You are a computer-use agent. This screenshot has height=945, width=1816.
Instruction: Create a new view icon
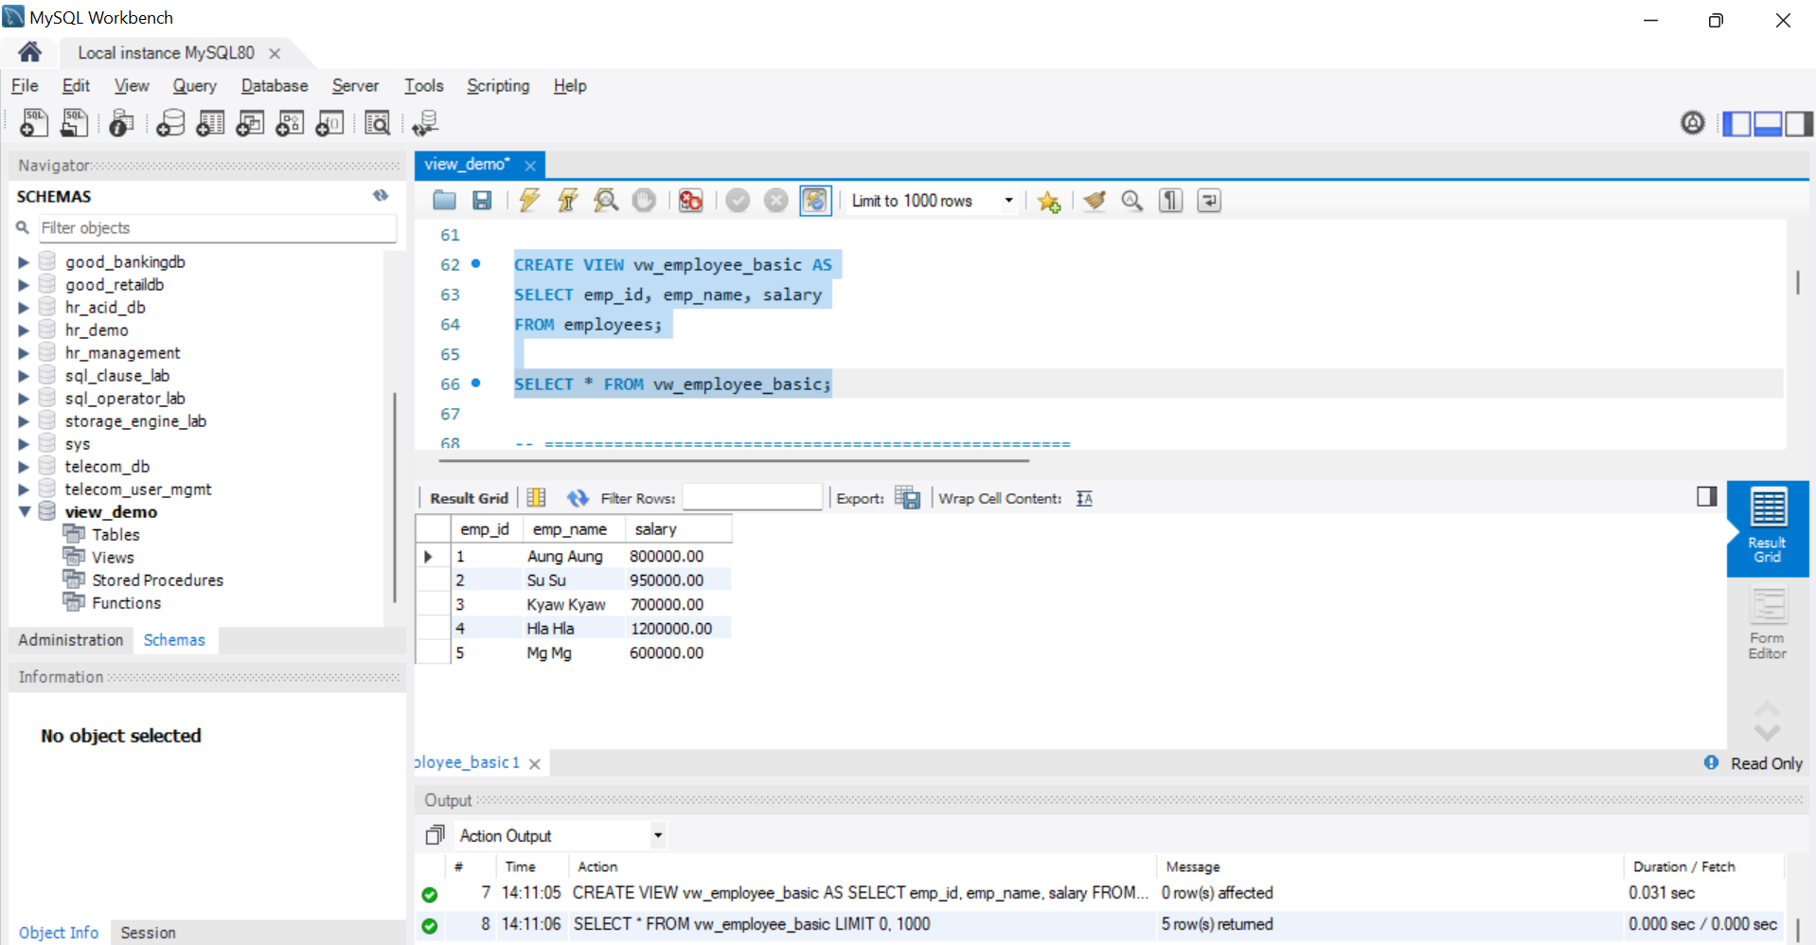tap(250, 122)
